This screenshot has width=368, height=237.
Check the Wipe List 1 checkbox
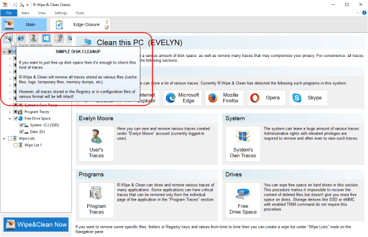[15, 145]
